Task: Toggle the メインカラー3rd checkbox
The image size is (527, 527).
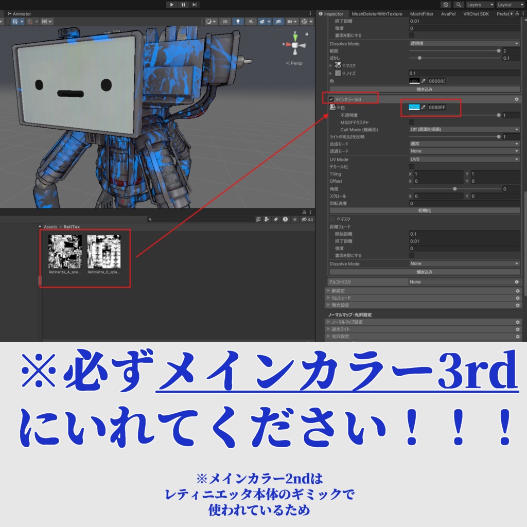Action: pos(331,99)
